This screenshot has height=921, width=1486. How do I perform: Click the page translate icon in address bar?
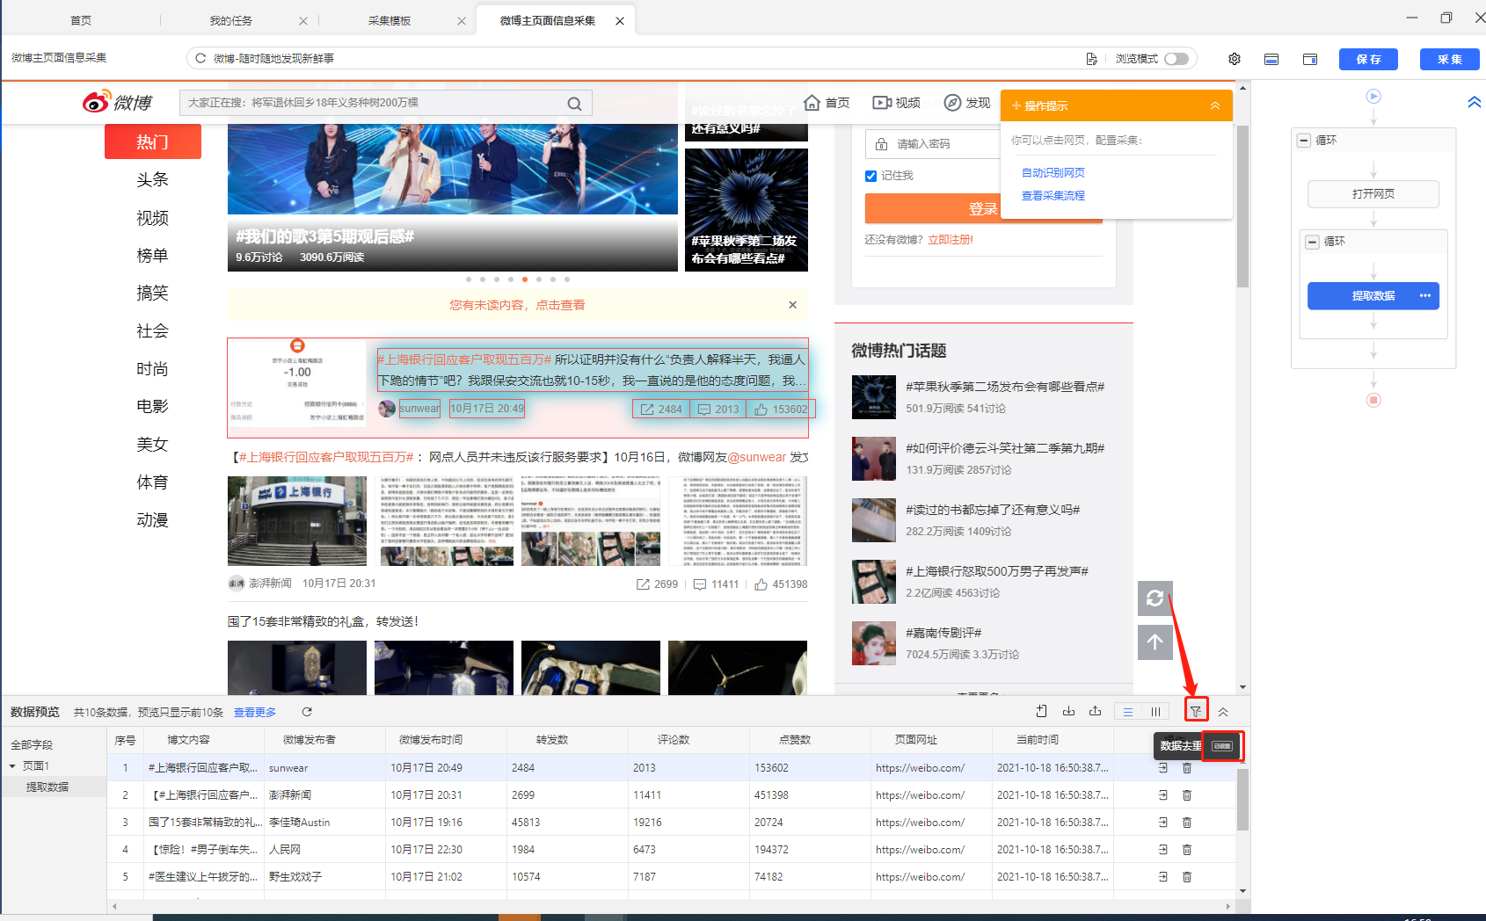click(x=1091, y=59)
